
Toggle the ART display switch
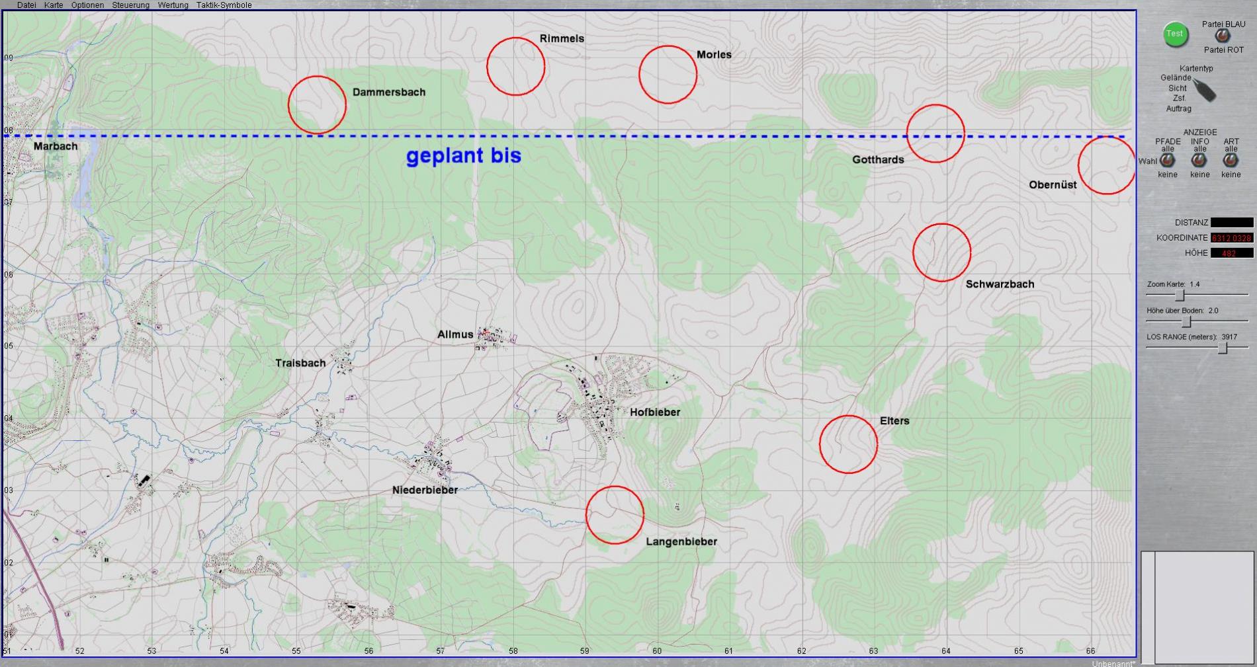click(1231, 160)
